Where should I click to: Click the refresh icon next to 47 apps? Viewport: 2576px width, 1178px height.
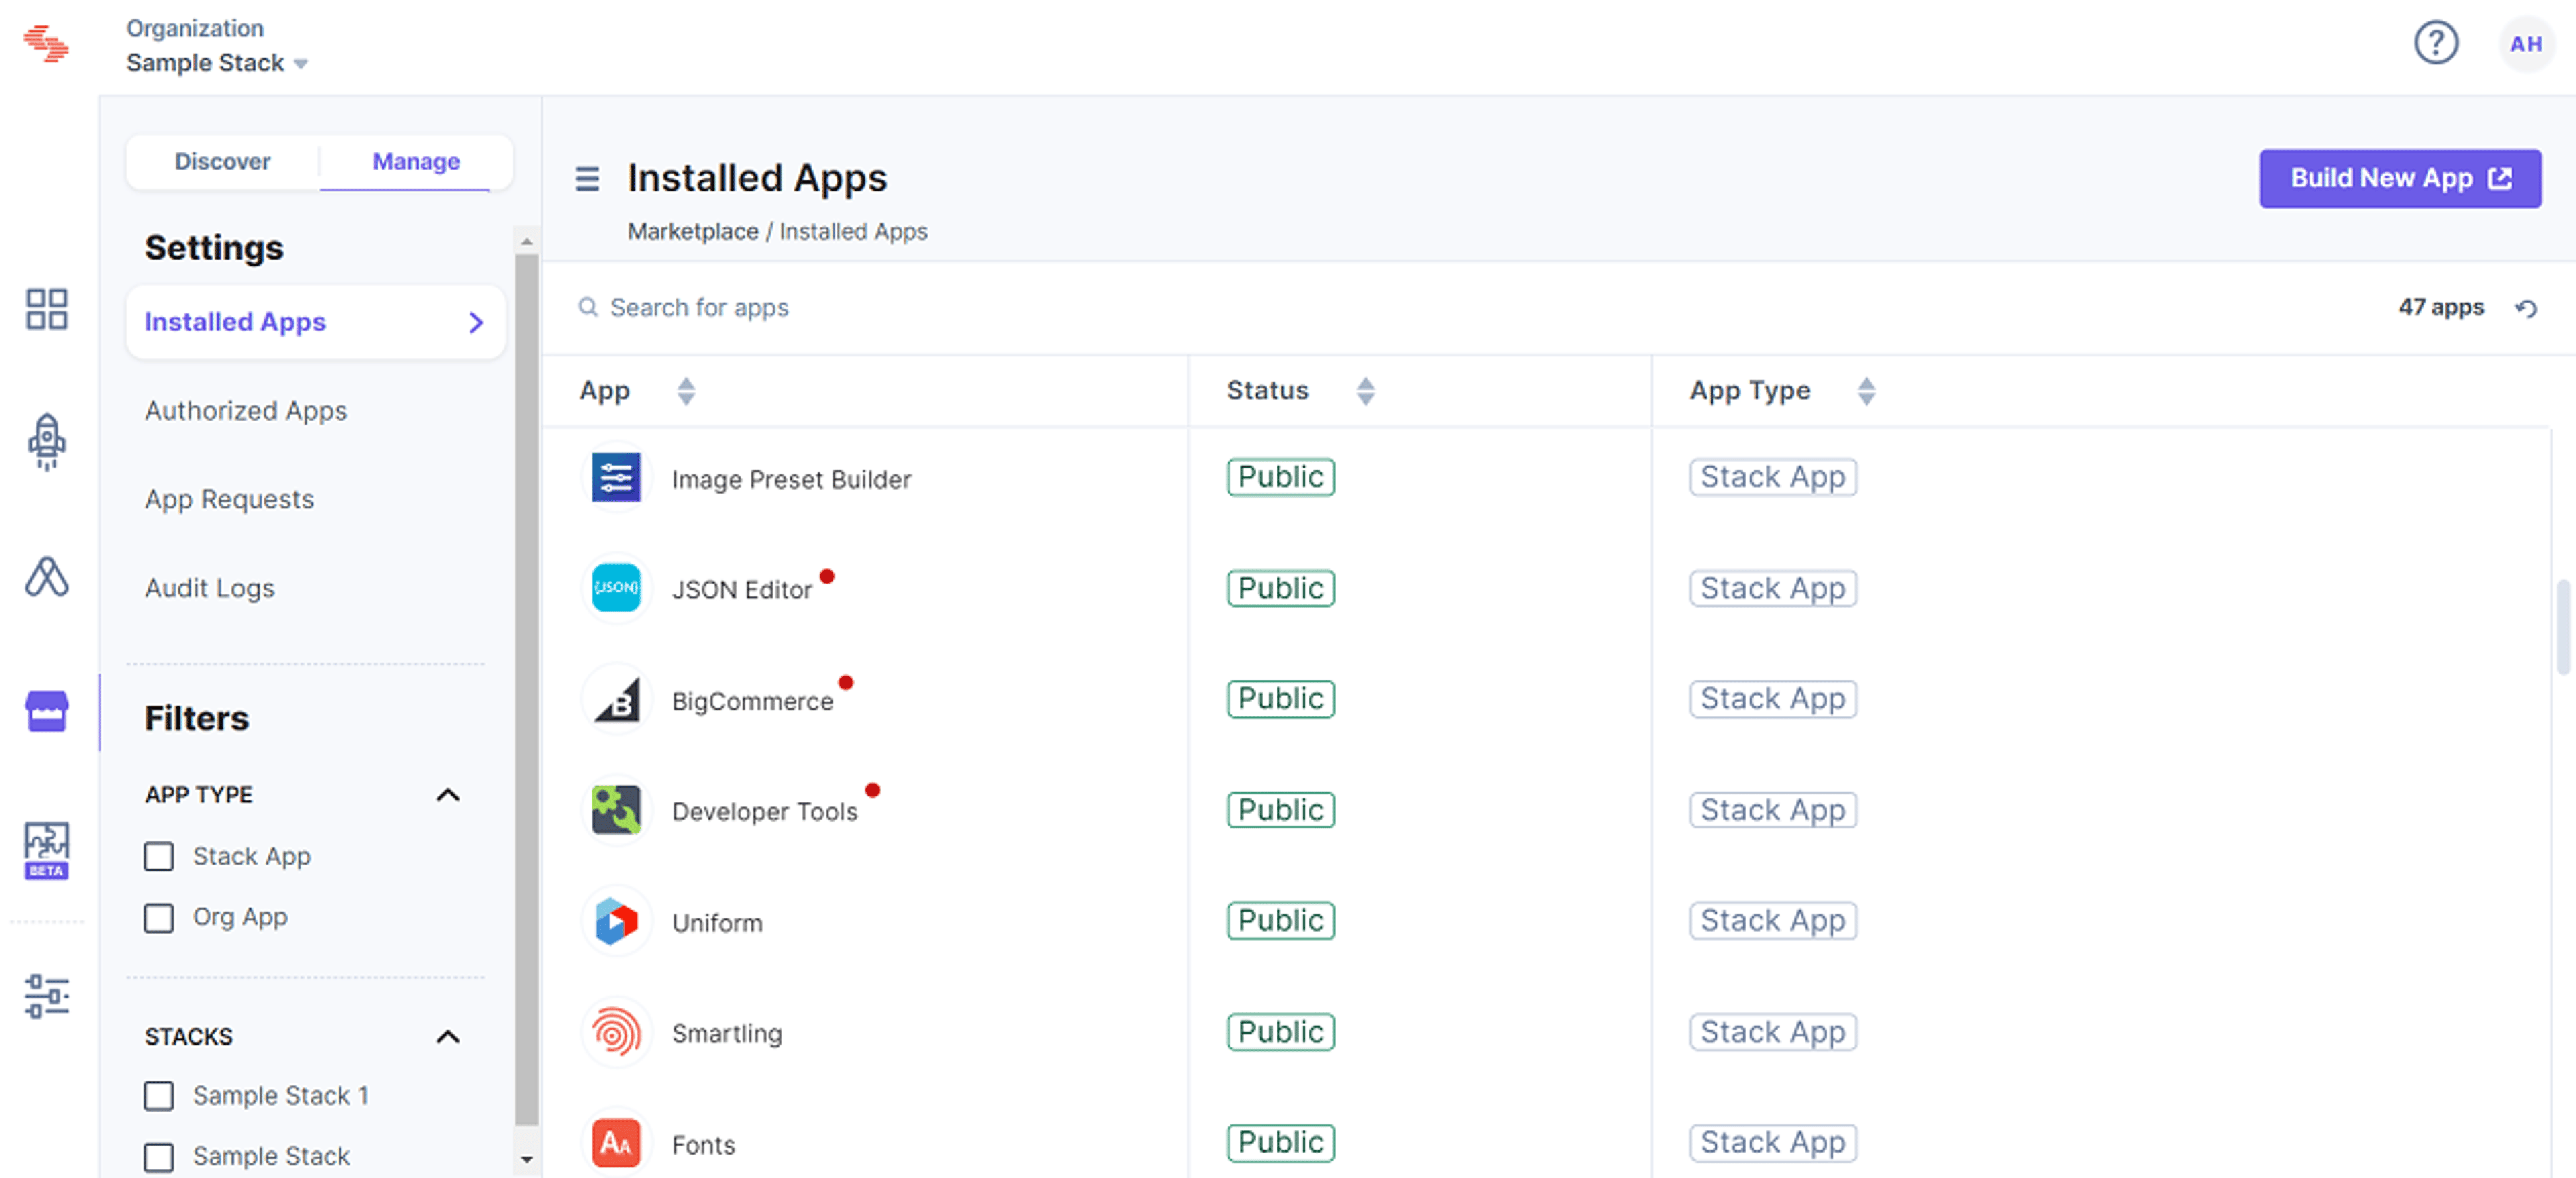[x=2525, y=308]
